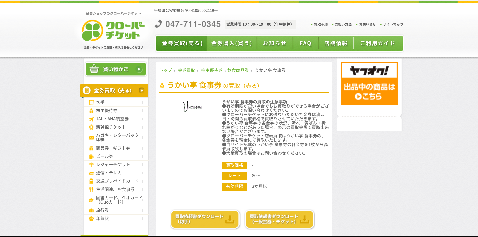
Task: Click the fork and knife icon for 生活関連
Action: click(91, 189)
